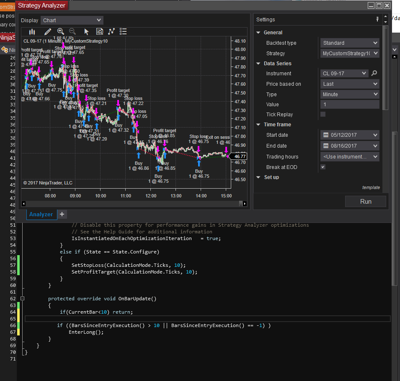Open the template link in Settings
The height and width of the screenshot is (381, 400).
371,187
